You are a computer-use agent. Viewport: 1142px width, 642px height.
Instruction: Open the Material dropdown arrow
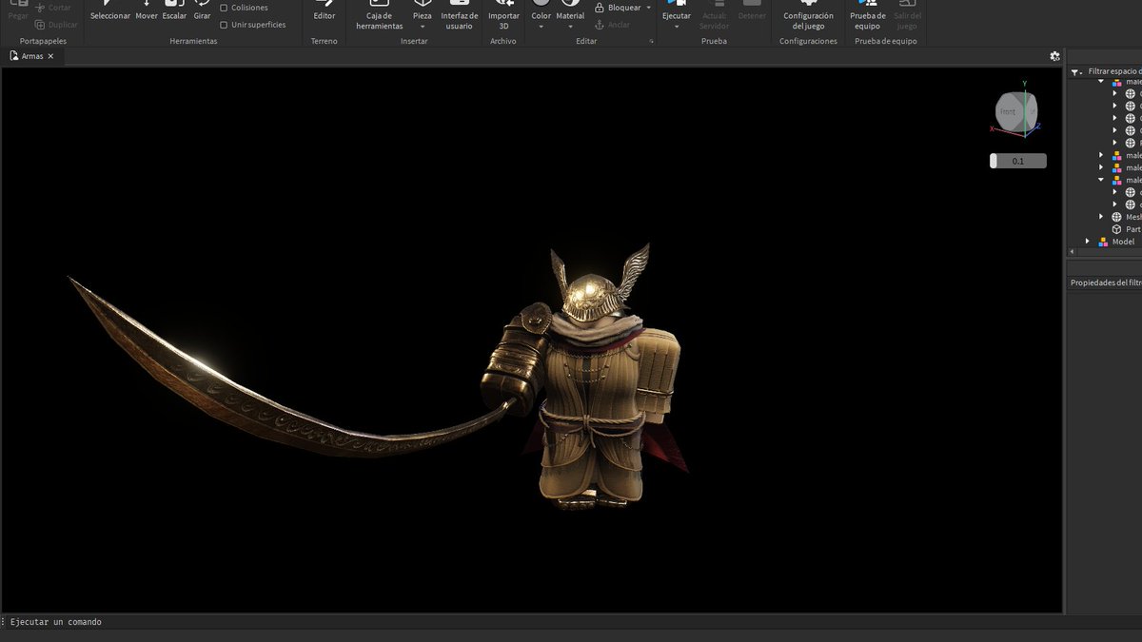click(570, 27)
